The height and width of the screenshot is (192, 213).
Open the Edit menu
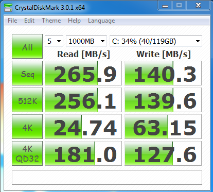point(29,21)
